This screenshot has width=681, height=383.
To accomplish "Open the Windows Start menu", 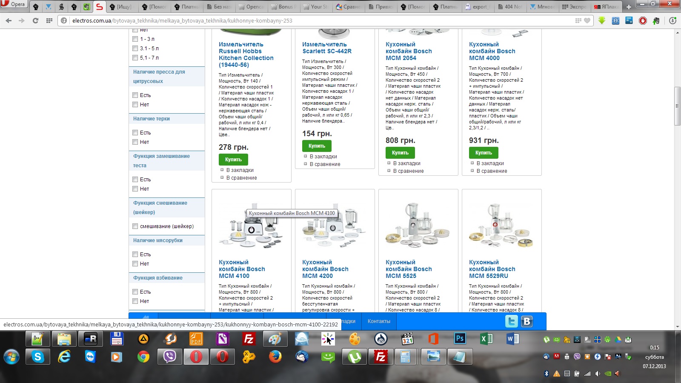I will [x=11, y=357].
